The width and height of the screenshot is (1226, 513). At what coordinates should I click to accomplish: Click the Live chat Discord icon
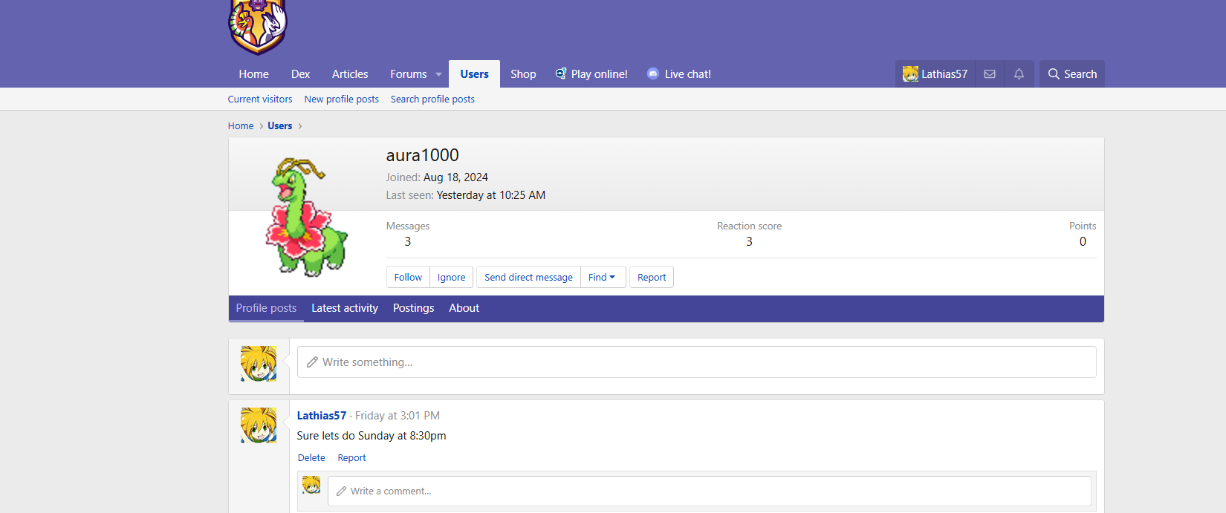[652, 73]
